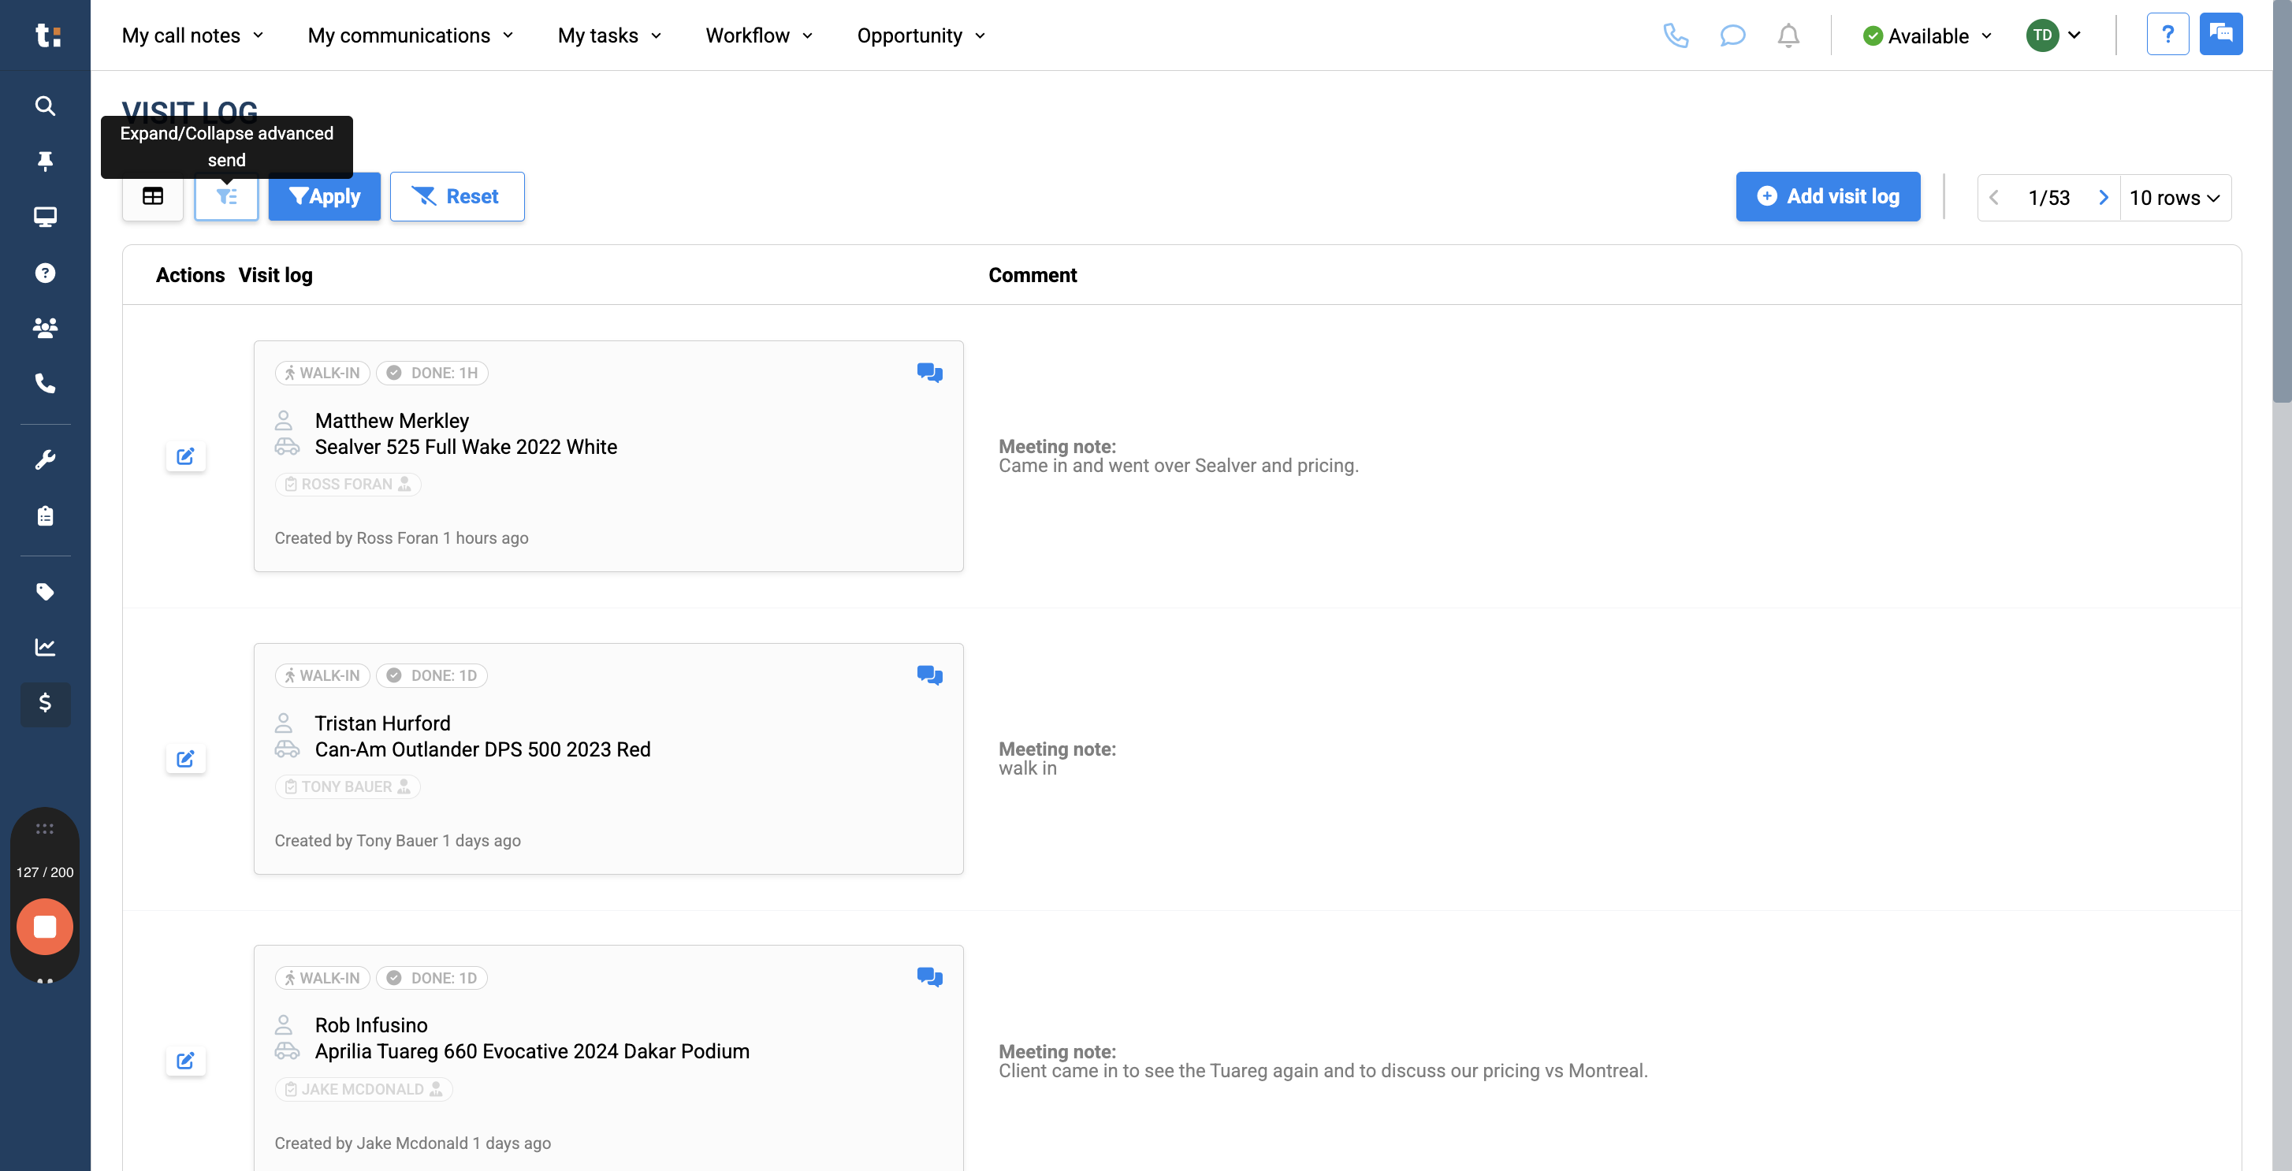Open the notifications bell icon
This screenshot has width=2292, height=1171.
click(1788, 35)
